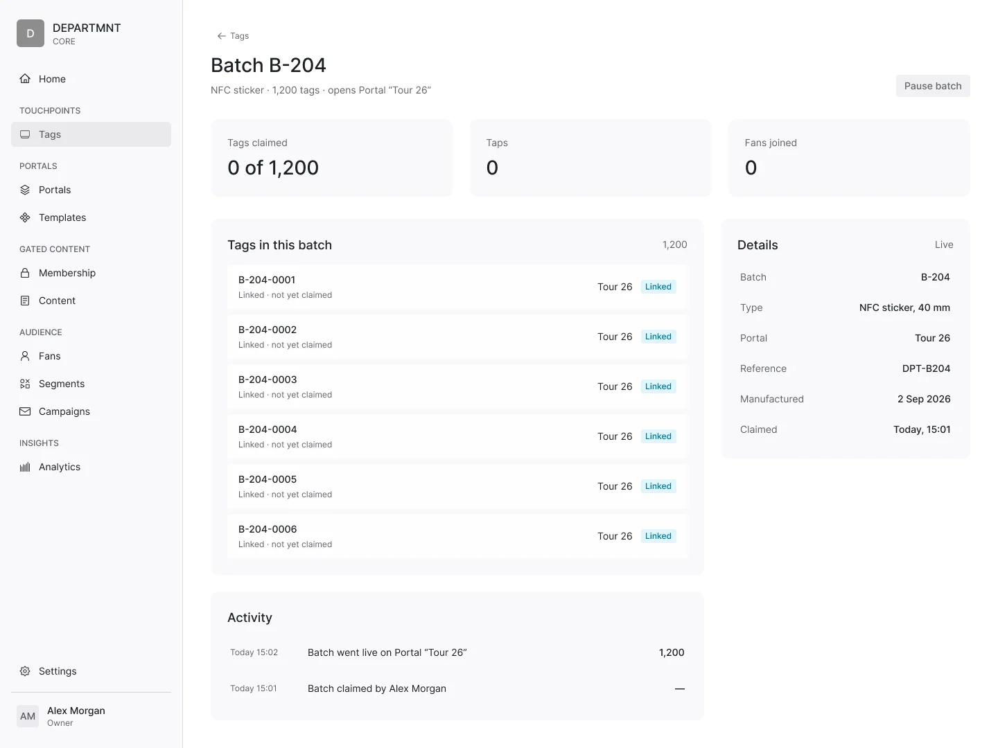The width and height of the screenshot is (998, 748).
Task: Click tag ID B-204-0006
Action: (268, 529)
